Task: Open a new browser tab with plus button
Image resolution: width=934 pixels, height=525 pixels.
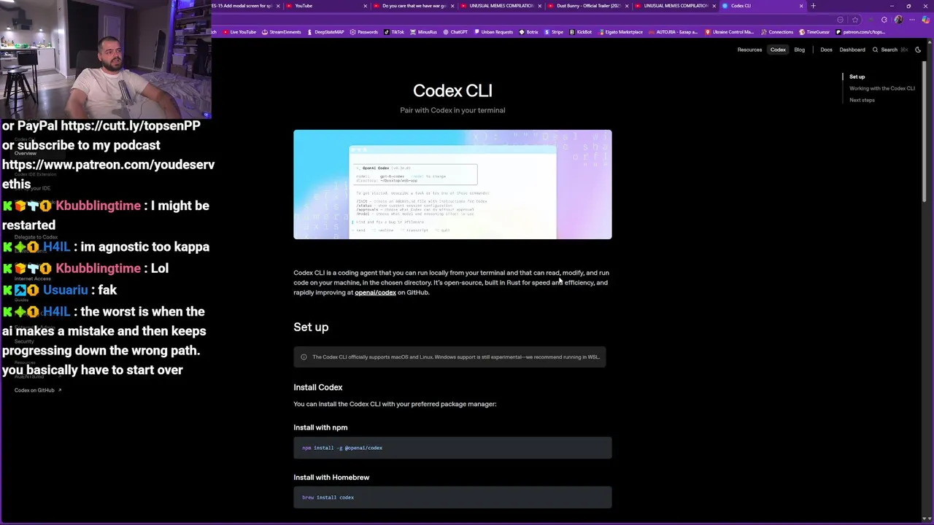Action: (813, 6)
